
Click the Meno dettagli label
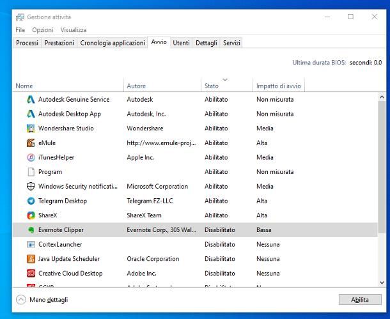[49, 300]
